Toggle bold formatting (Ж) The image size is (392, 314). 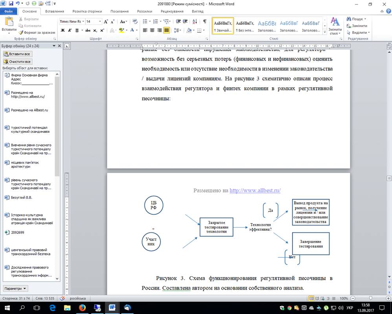63,30
